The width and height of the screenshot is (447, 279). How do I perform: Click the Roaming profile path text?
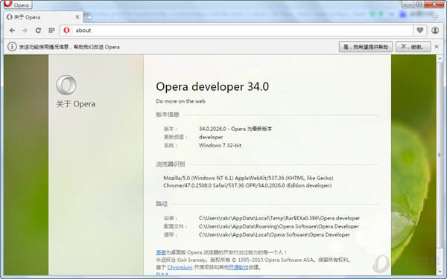(279, 226)
